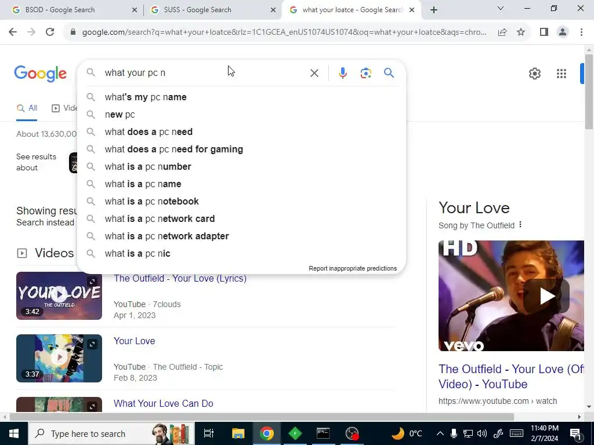Image resolution: width=594 pixels, height=445 pixels.
Task: Play the Your Love lyrics video thumbnail
Action: coord(59,296)
